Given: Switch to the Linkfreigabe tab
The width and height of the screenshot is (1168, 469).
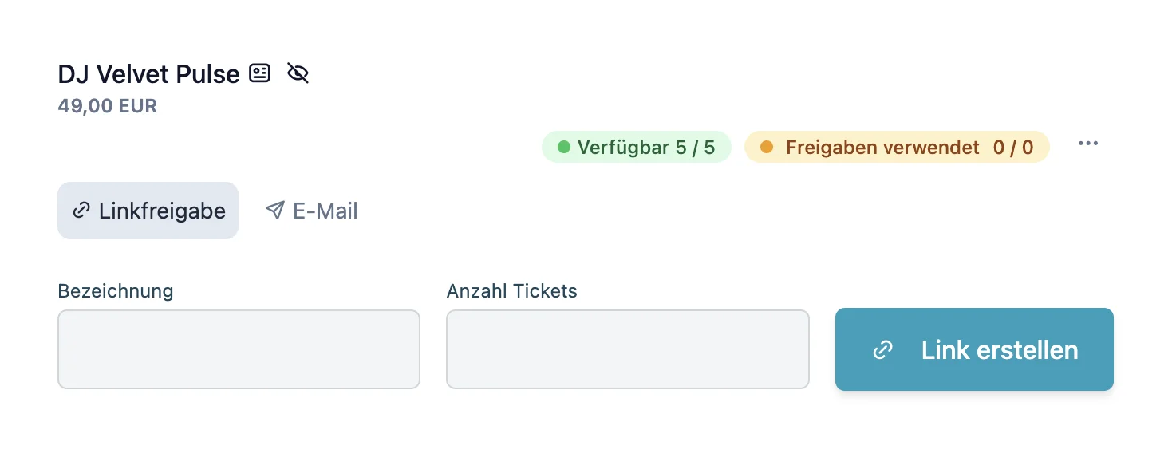Looking at the screenshot, I should click(148, 211).
